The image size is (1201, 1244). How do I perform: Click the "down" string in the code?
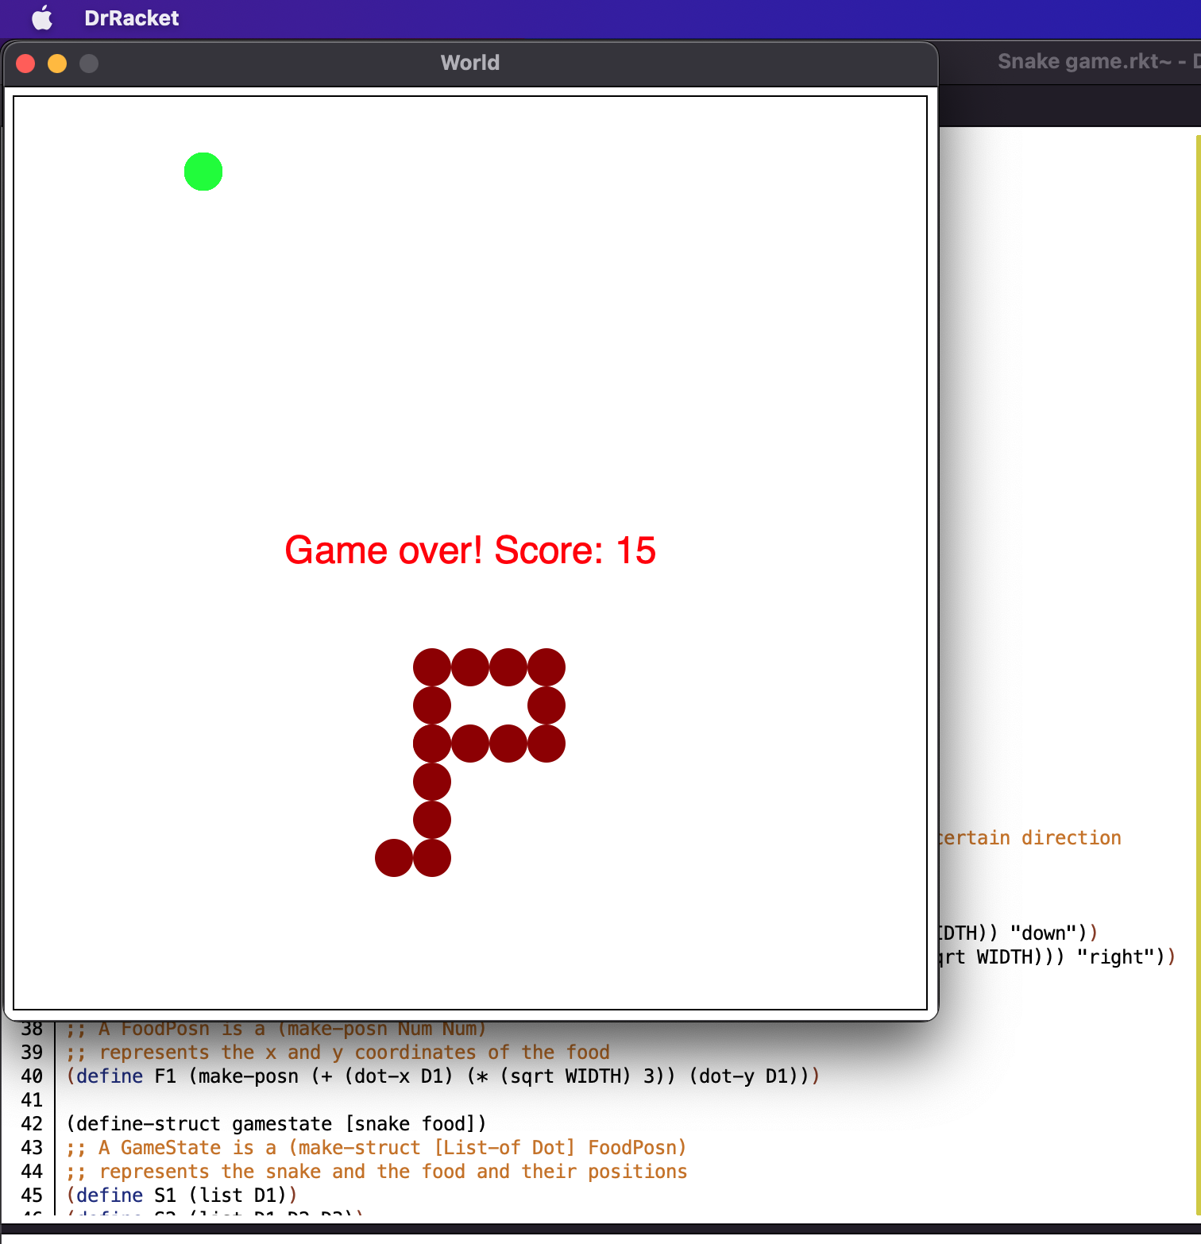[x=1043, y=933]
